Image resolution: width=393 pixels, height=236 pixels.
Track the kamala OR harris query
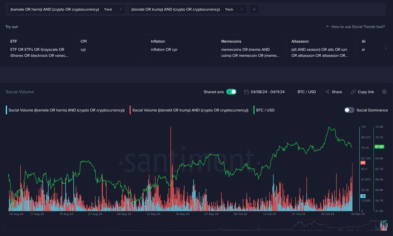pos(108,9)
